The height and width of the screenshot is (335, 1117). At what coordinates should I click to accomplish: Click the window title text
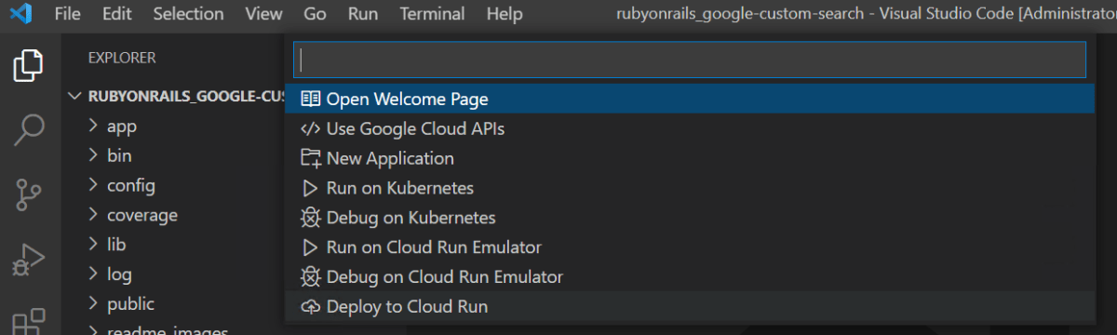pyautogui.click(x=867, y=15)
